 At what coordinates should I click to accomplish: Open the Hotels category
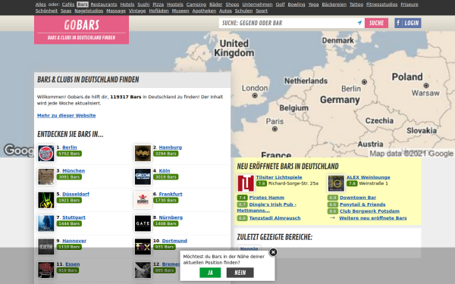[127, 5]
